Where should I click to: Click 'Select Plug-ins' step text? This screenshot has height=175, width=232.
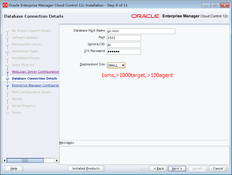click(23, 65)
